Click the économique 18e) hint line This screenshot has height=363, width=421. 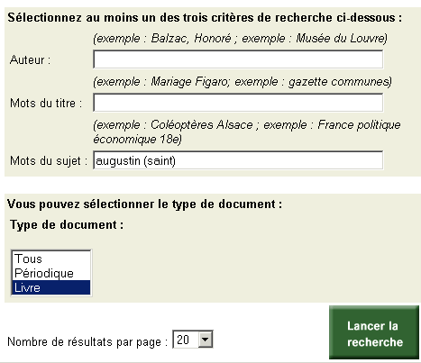137,139
